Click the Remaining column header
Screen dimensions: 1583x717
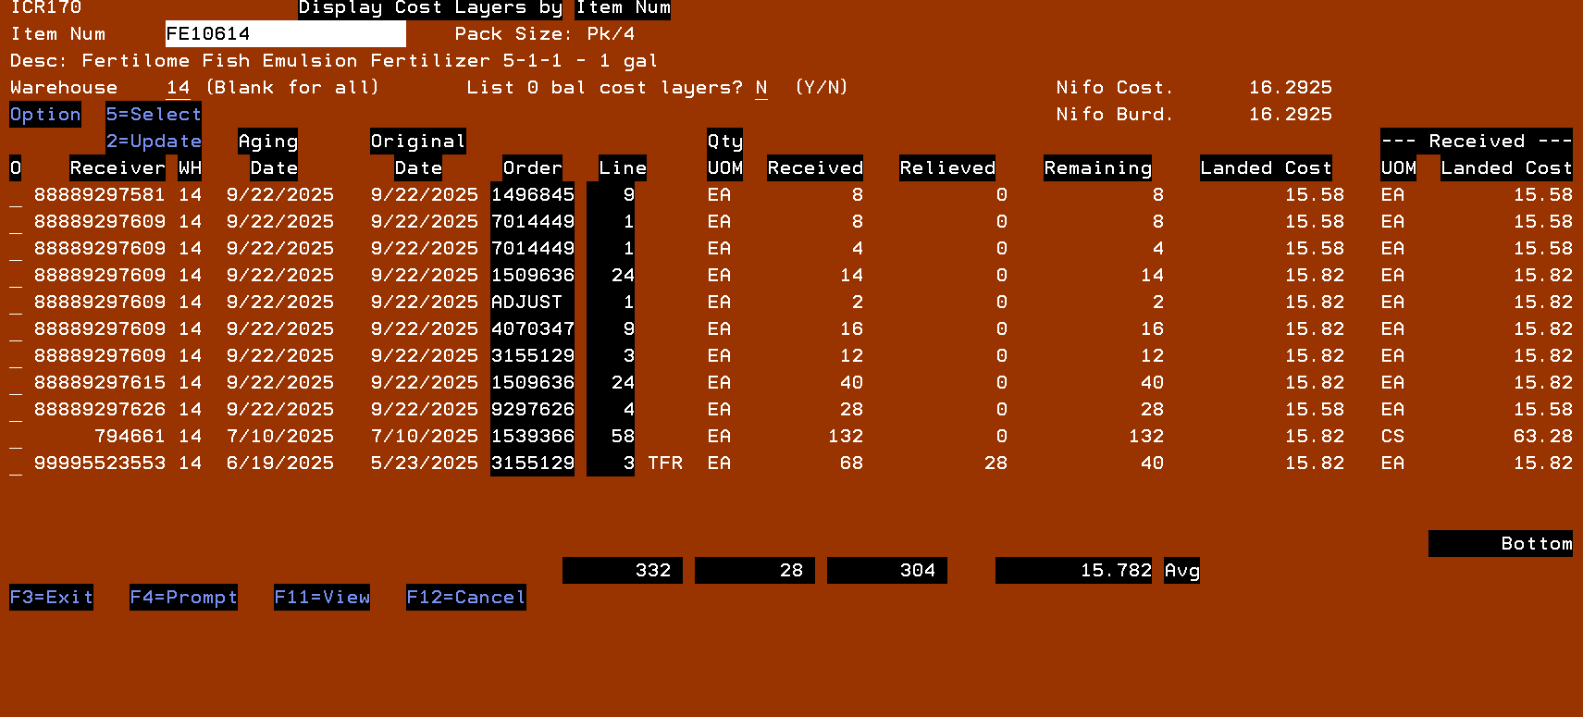pyautogui.click(x=1097, y=168)
